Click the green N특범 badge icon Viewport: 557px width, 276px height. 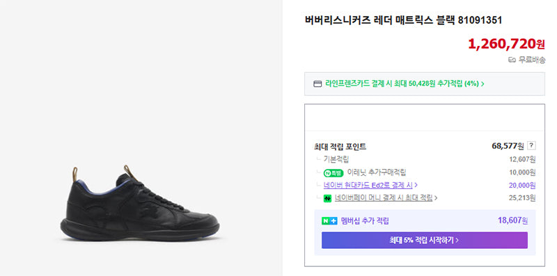coord(334,173)
